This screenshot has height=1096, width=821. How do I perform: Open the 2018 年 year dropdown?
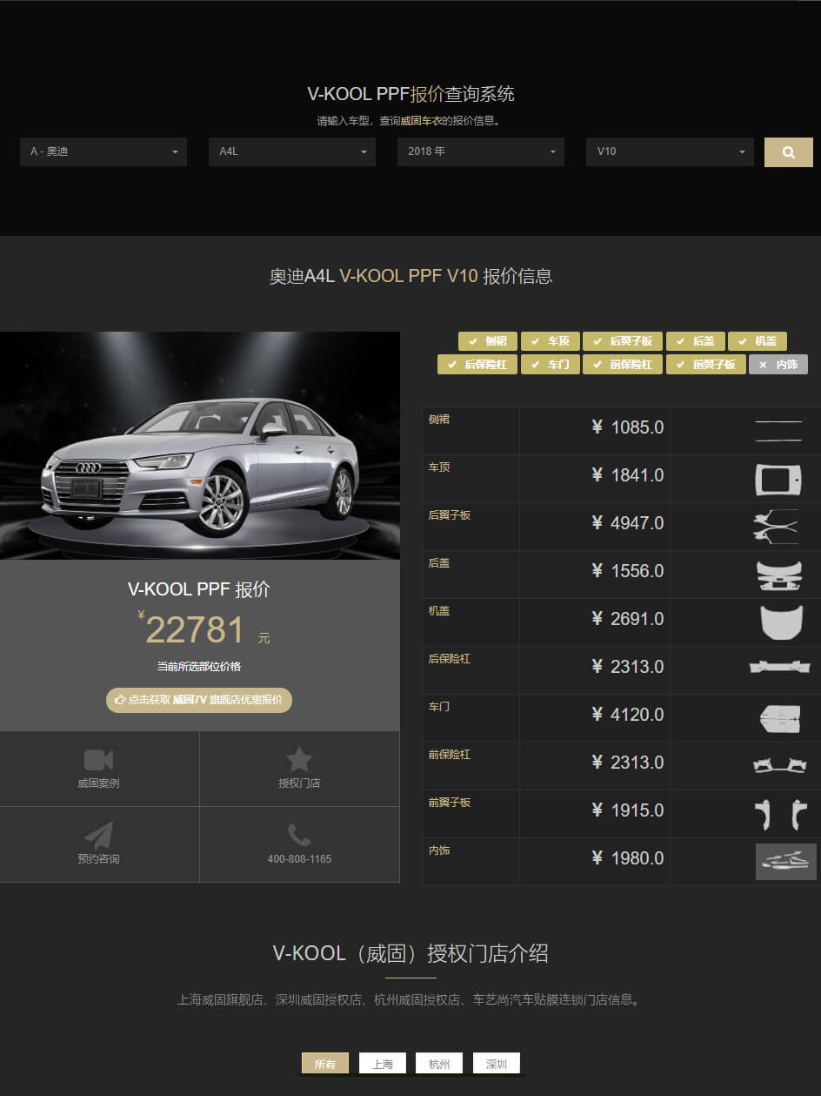point(481,151)
